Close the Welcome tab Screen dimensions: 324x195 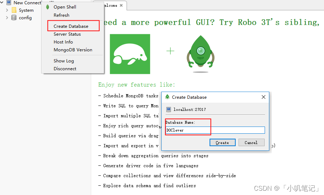(x=121, y=5)
